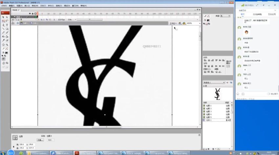Select the Selection arrow tool
Image resolution: width=279 pixels, height=155 pixels.
3,17
